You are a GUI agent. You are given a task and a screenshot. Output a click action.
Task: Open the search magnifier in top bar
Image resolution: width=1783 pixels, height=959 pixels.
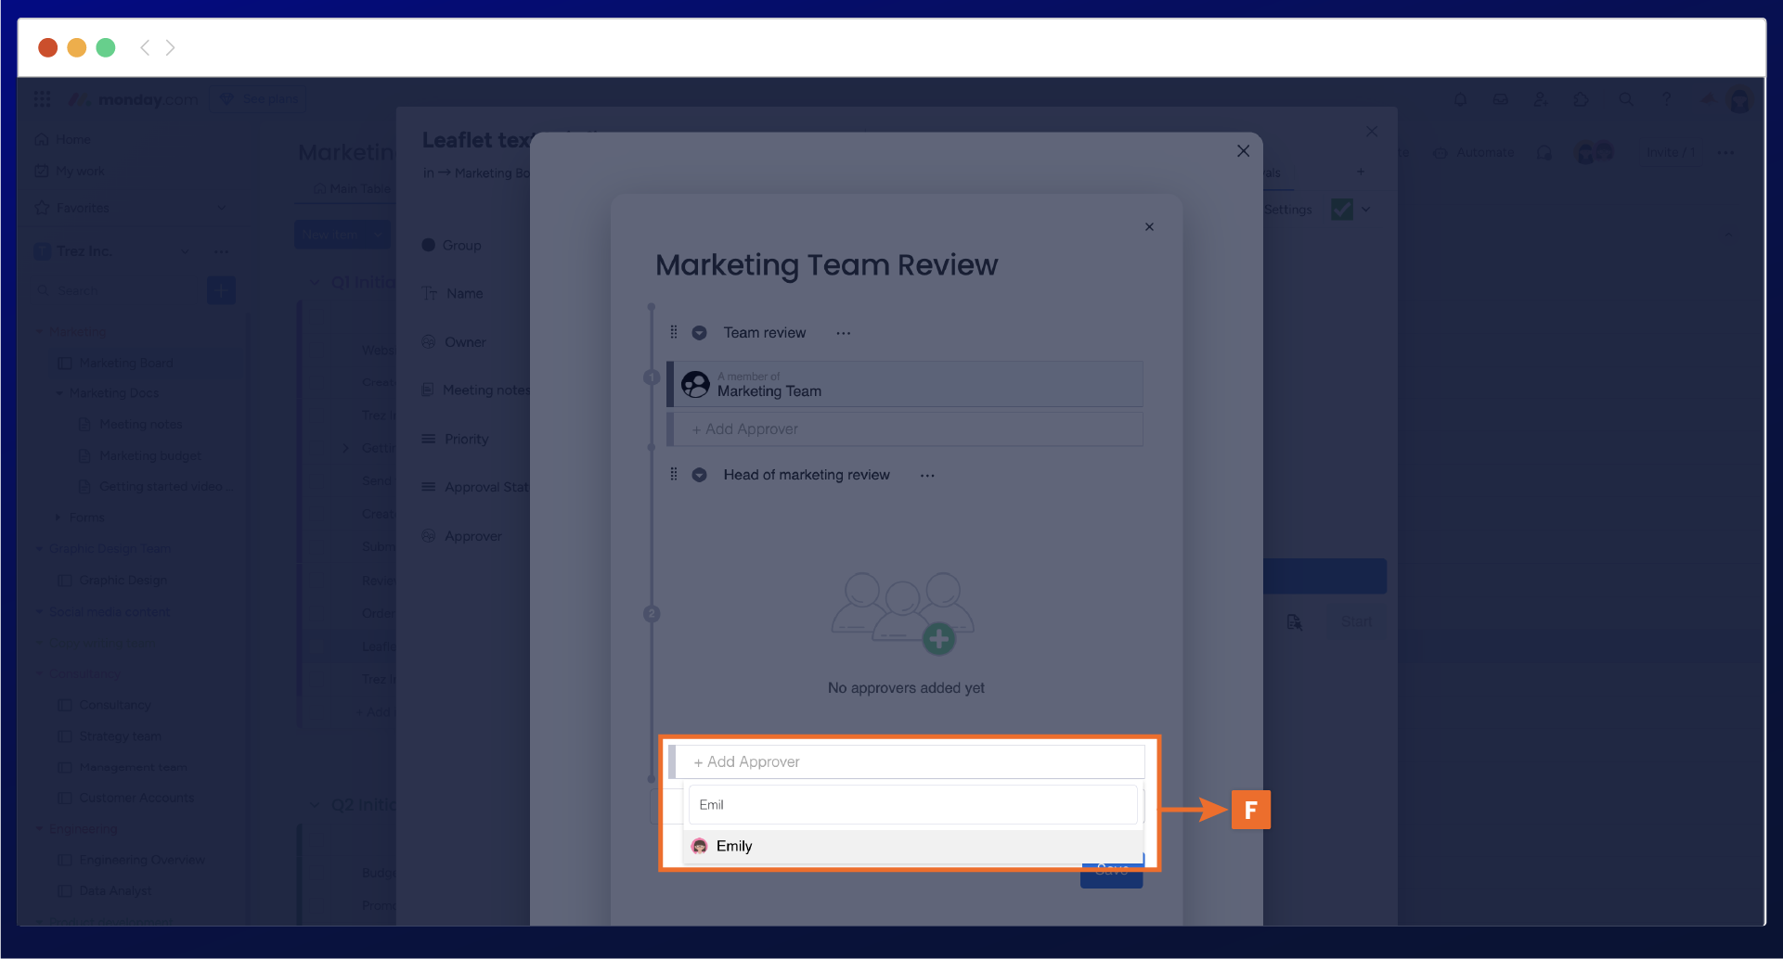(x=1625, y=99)
